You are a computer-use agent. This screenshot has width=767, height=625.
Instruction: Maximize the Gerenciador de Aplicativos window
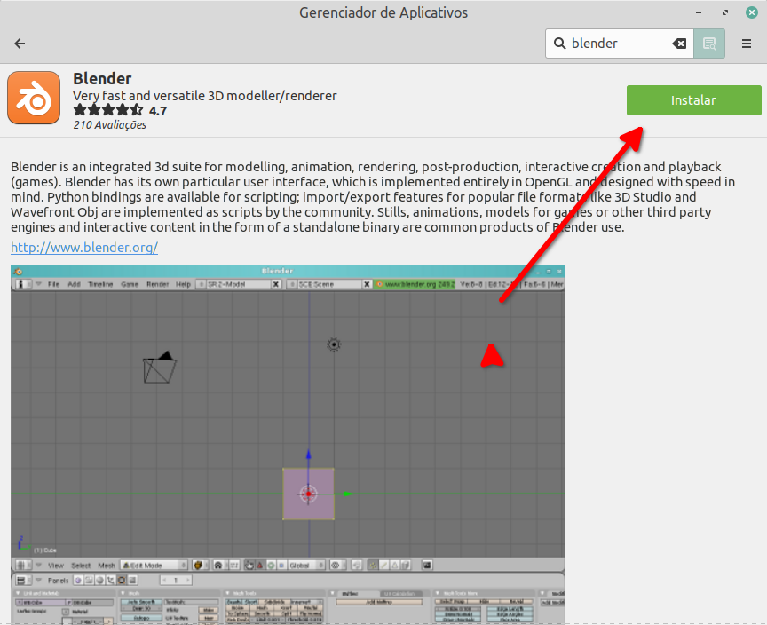pos(725,12)
